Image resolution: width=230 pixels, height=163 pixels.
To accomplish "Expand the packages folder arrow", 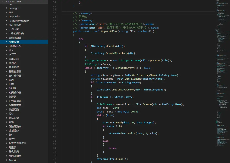I will tap(7, 8).
